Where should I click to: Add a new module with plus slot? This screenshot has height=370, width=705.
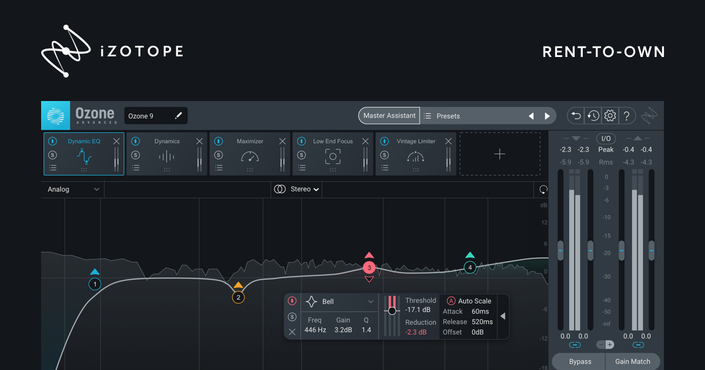pyautogui.click(x=499, y=154)
